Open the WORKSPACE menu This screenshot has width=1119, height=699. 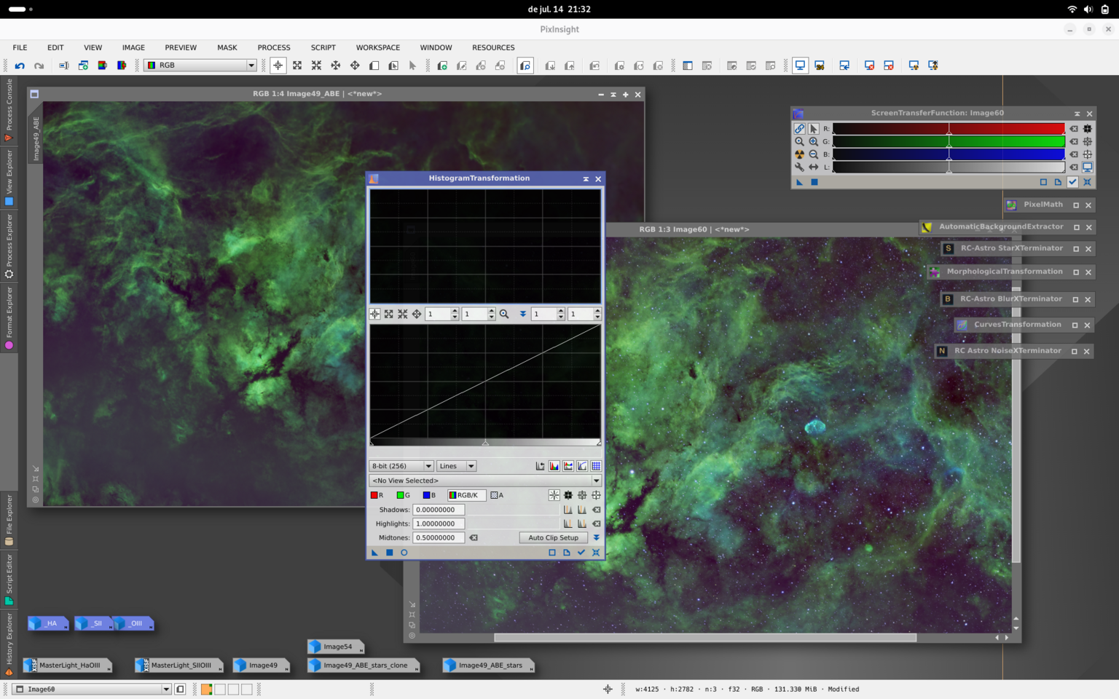378,47
